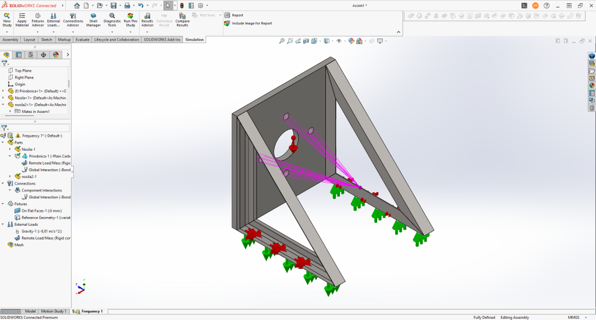596x320 pixels.
Task: Click New Study button
Action: [x=7, y=20]
